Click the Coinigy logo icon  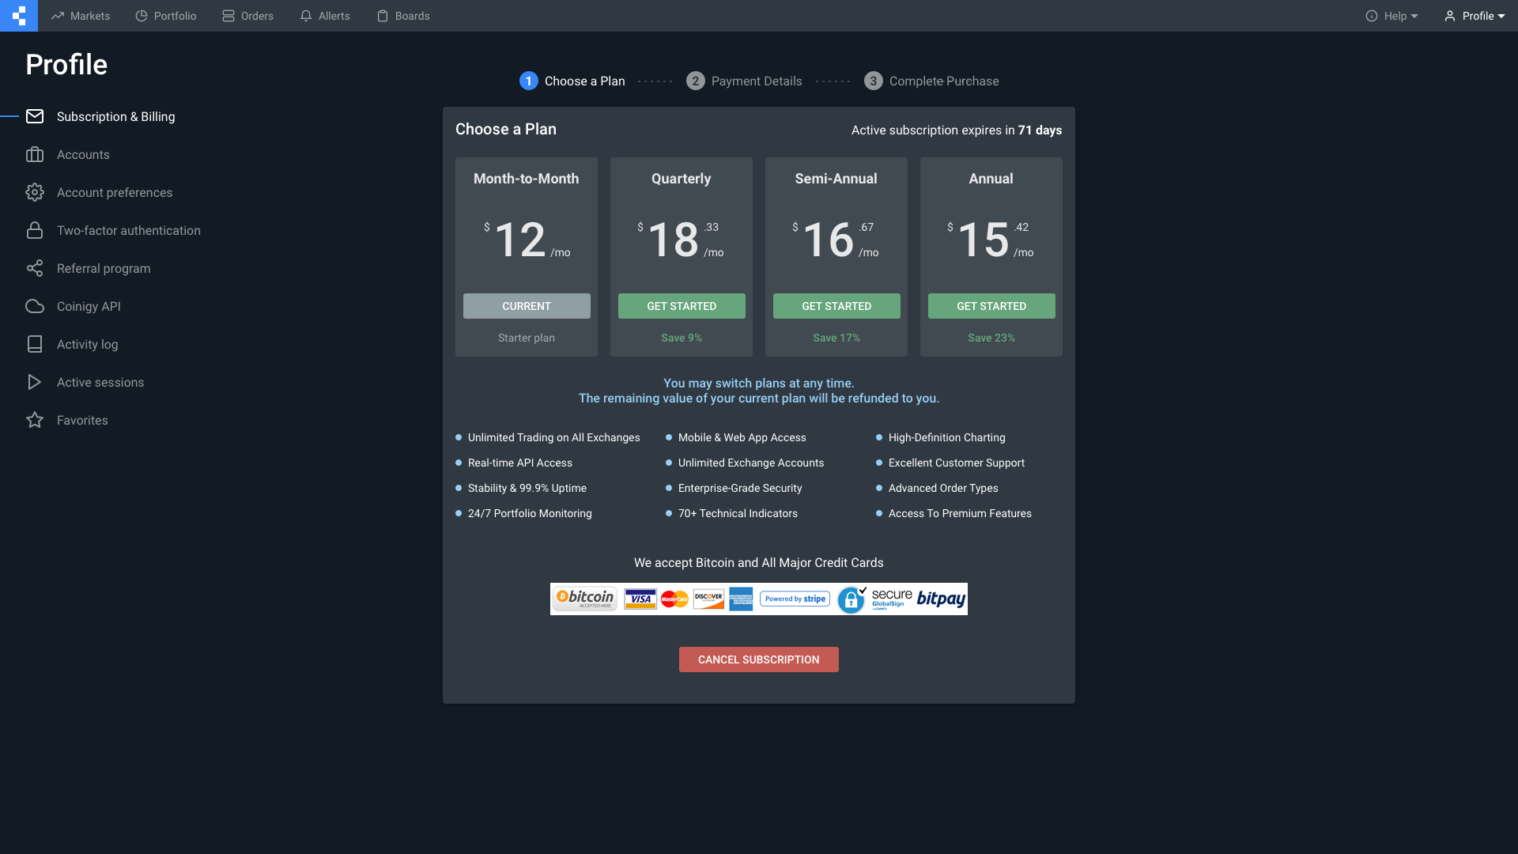19,16
